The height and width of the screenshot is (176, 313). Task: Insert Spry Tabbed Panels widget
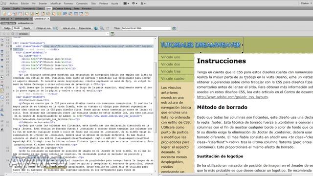(x=70, y=14)
